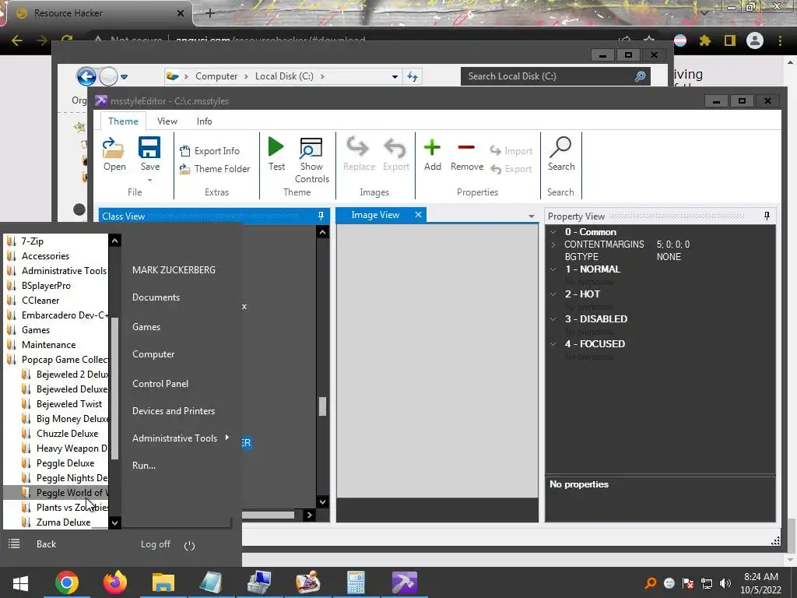797x598 pixels.
Task: Select the BGTYPE value NONE
Action: (669, 257)
